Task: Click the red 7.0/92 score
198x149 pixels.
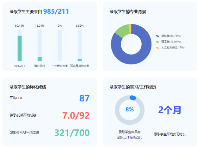Action: [76, 115]
